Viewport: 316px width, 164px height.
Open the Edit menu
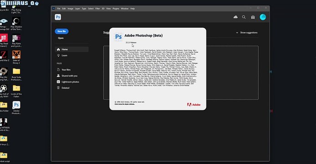click(64, 9)
